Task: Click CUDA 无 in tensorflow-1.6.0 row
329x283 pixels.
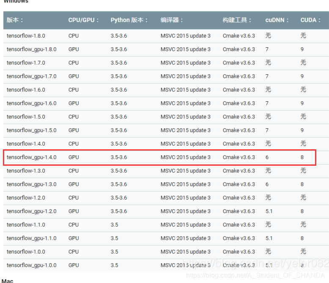Action: (303, 89)
